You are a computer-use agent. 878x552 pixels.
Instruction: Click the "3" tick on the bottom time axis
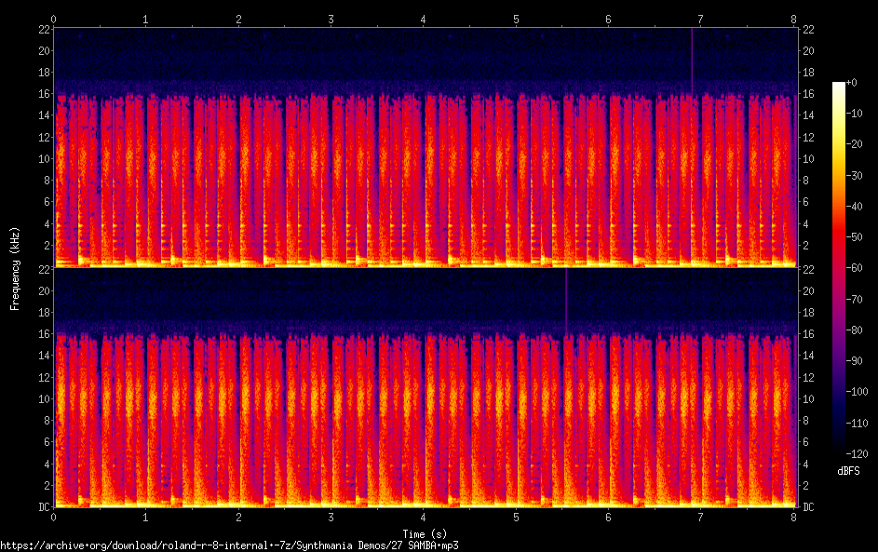pyautogui.click(x=331, y=518)
